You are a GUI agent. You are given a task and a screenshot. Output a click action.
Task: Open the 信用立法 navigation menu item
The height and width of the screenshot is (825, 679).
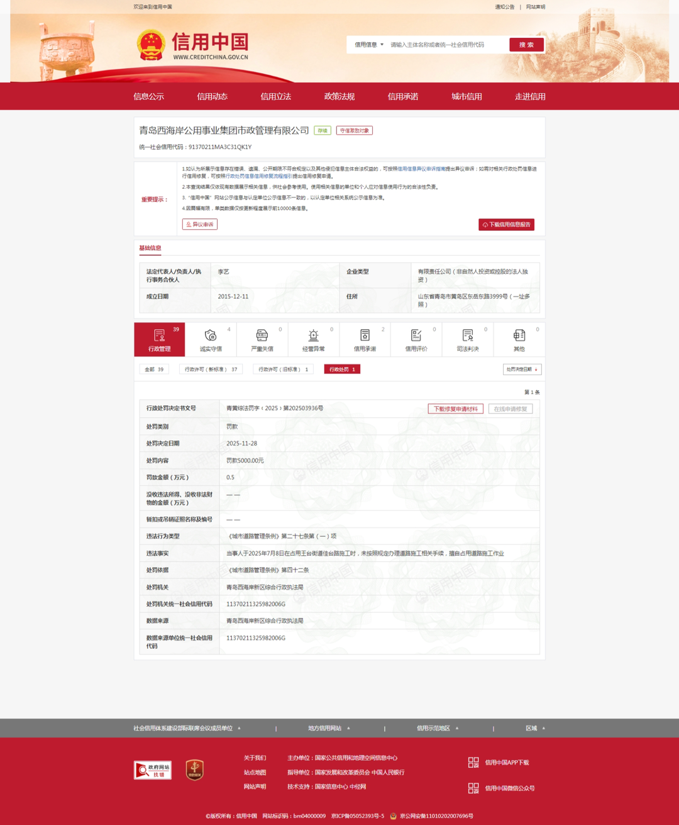coord(275,96)
